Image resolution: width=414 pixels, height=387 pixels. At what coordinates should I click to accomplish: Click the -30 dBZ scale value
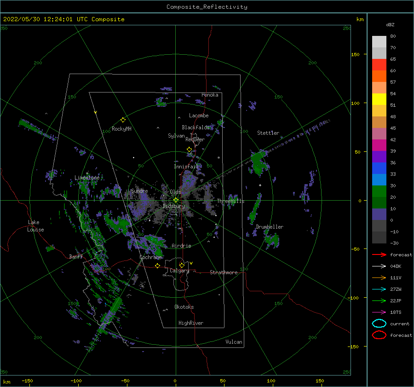[394, 243]
